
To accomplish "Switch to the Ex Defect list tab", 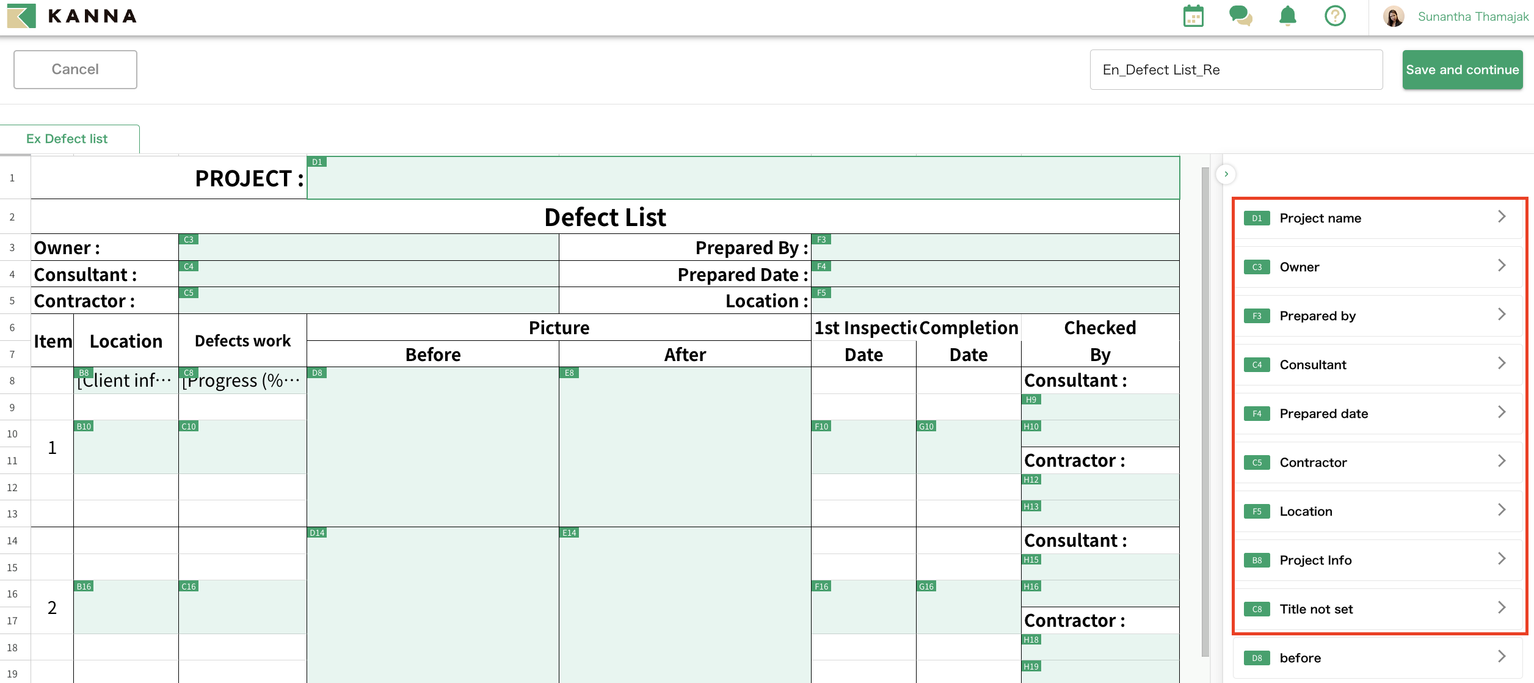I will tap(66, 139).
